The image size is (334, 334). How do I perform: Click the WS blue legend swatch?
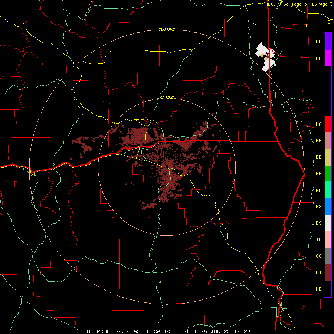pyautogui.click(x=328, y=206)
